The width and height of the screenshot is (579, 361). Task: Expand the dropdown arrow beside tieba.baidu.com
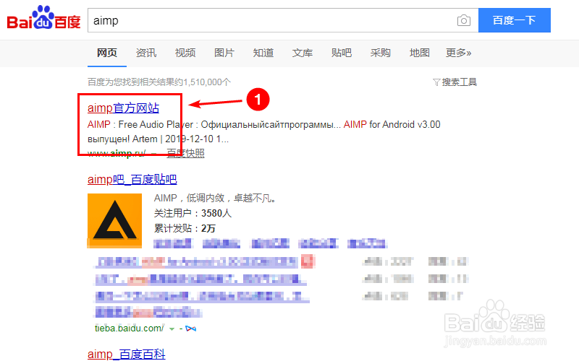point(172,329)
